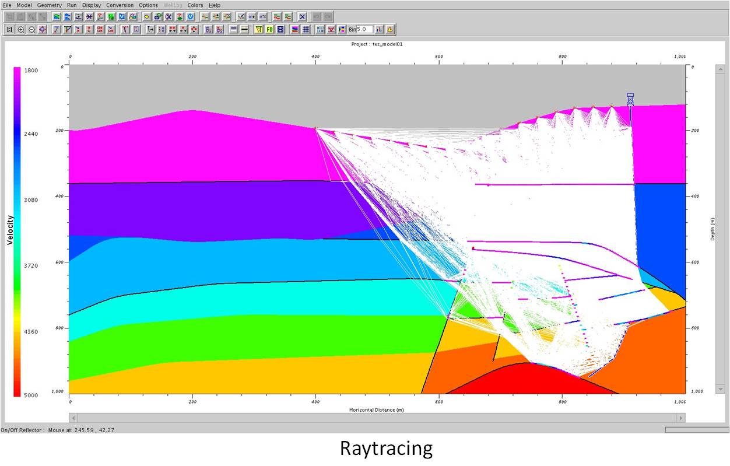Click the File menu
The image size is (730, 466).
coord(7,5)
